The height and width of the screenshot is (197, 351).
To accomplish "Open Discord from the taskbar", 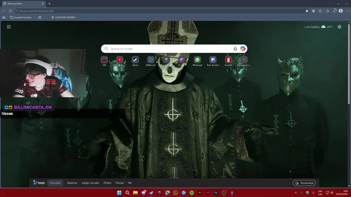I will click(x=143, y=193).
